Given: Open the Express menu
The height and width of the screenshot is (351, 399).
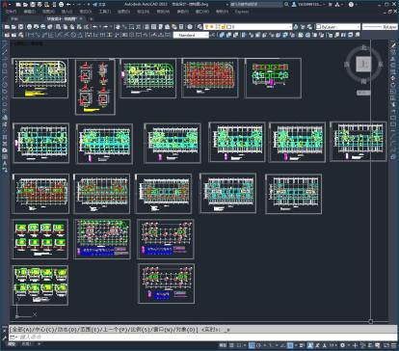Looking at the screenshot, I should click(x=242, y=12).
